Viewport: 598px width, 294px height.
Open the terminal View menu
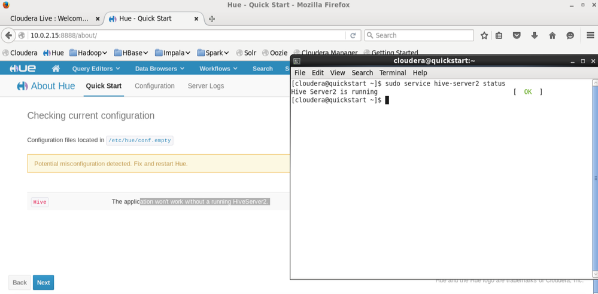tap(338, 73)
